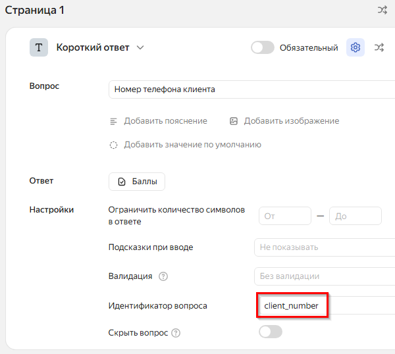Click the Вопрос label
This screenshot has width=395, height=354.
(x=44, y=86)
